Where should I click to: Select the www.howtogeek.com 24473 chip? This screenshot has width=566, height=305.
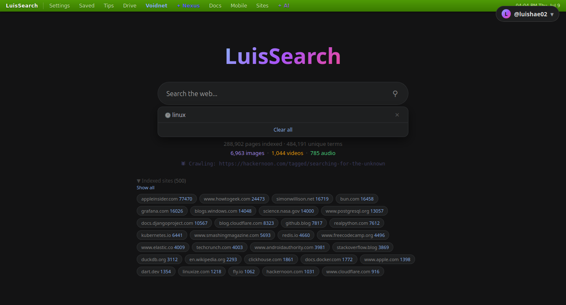(234, 199)
